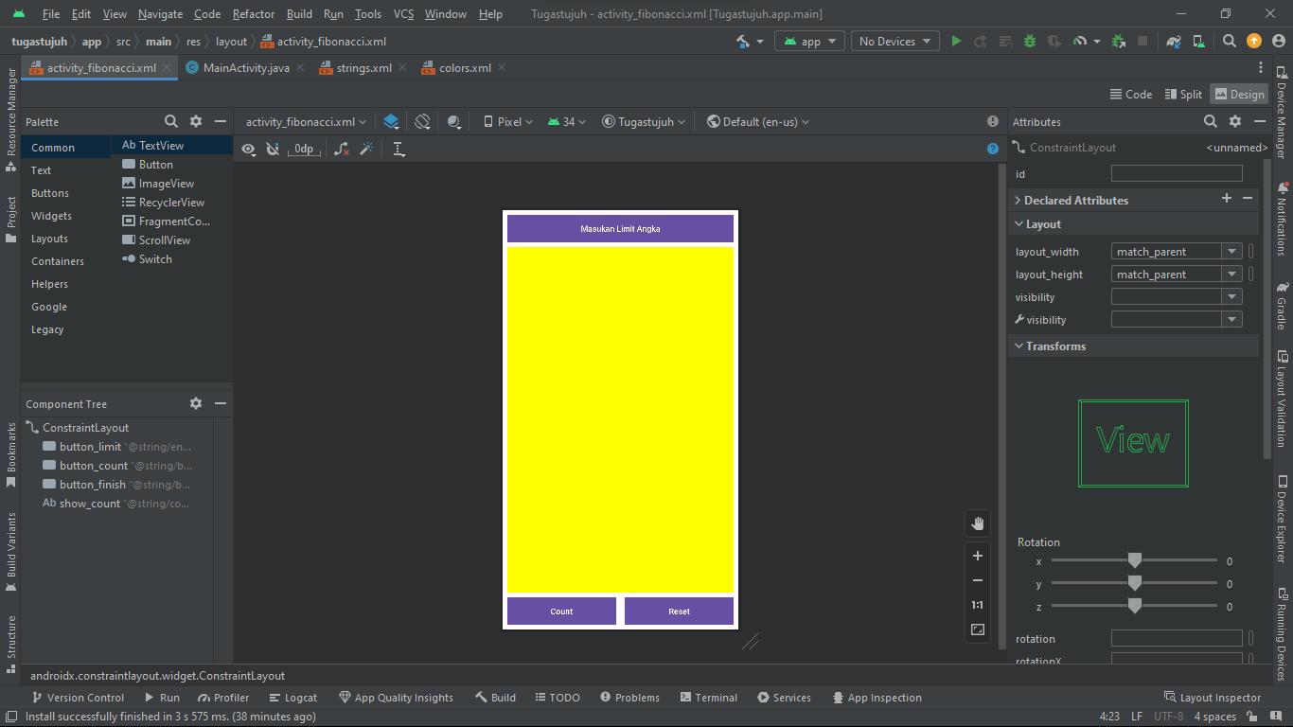
Task: Switch editor to Code mode
Action: click(x=1132, y=94)
